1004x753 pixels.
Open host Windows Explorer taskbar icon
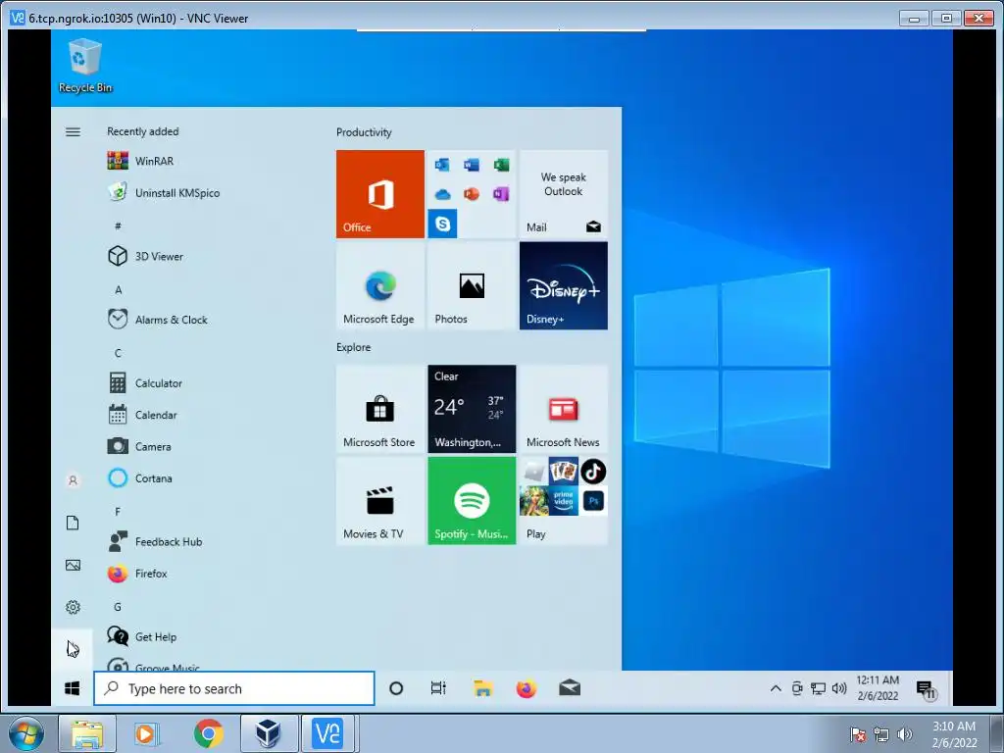pyautogui.click(x=87, y=733)
